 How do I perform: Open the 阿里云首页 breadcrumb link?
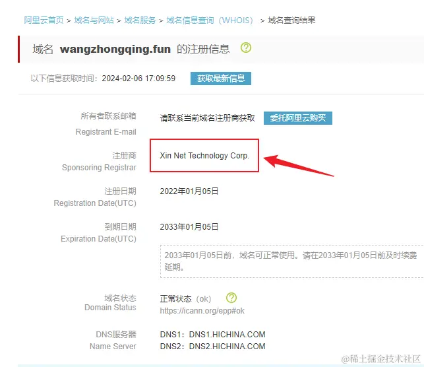coord(44,20)
